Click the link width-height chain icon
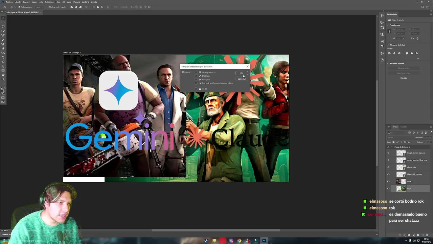Viewport: 433px width, 244px height. tap(389, 31)
